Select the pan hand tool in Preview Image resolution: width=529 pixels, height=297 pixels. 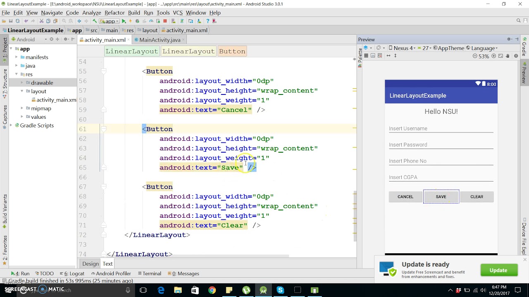coord(508,56)
